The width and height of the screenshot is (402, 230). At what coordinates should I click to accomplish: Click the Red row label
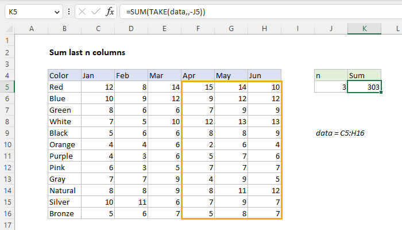click(64, 87)
